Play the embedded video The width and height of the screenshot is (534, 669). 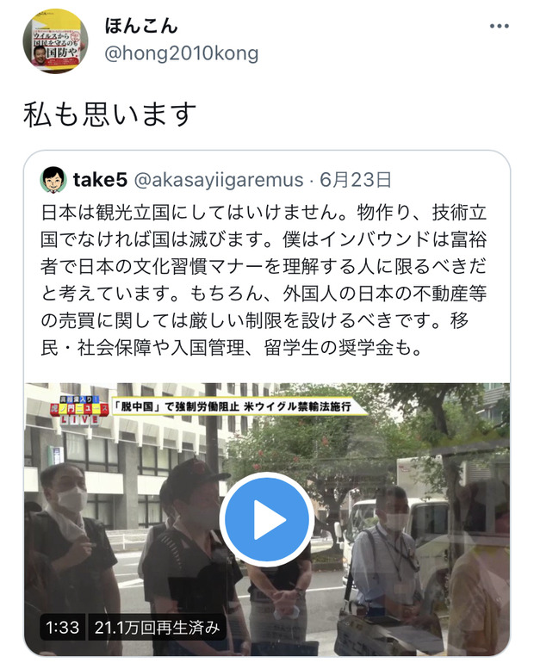tap(267, 519)
